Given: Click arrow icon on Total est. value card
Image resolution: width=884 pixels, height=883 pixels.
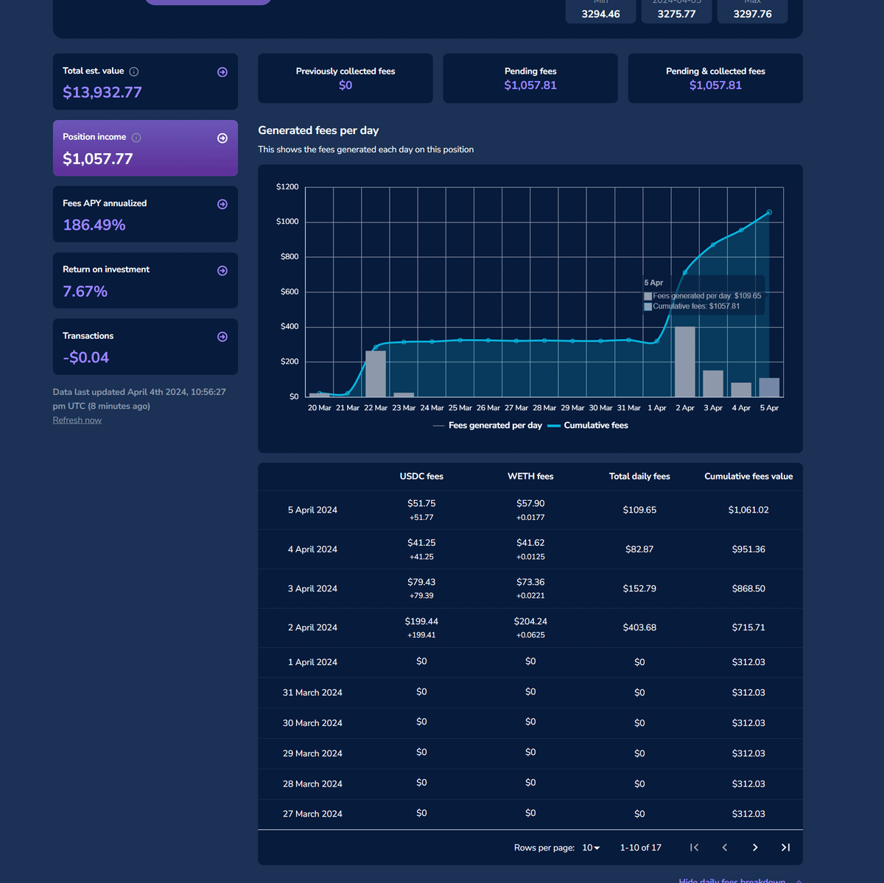Looking at the screenshot, I should pos(222,72).
